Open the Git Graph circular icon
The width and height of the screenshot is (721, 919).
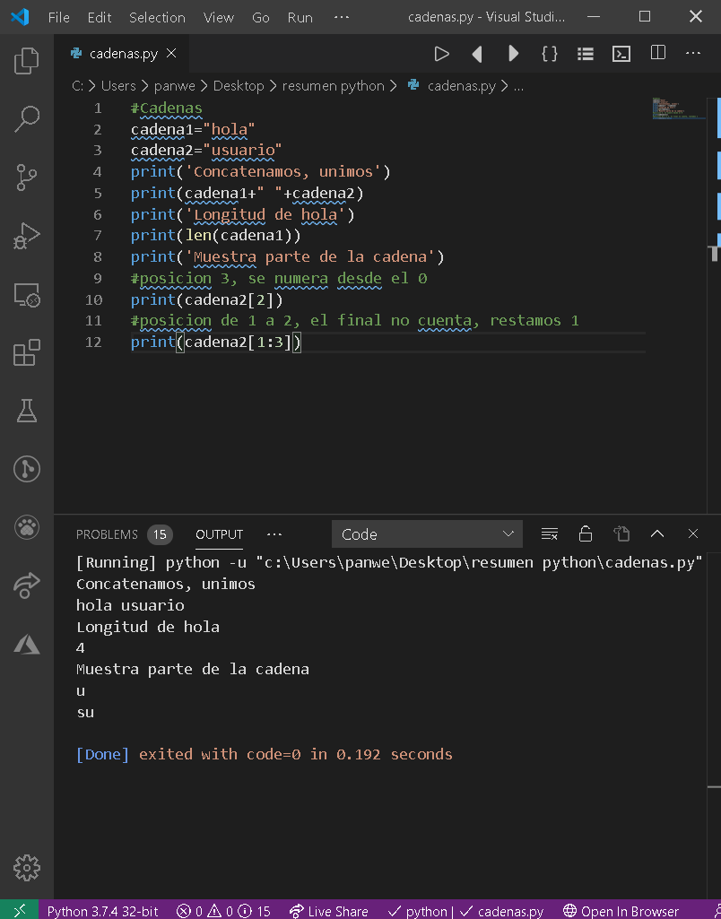(26, 469)
